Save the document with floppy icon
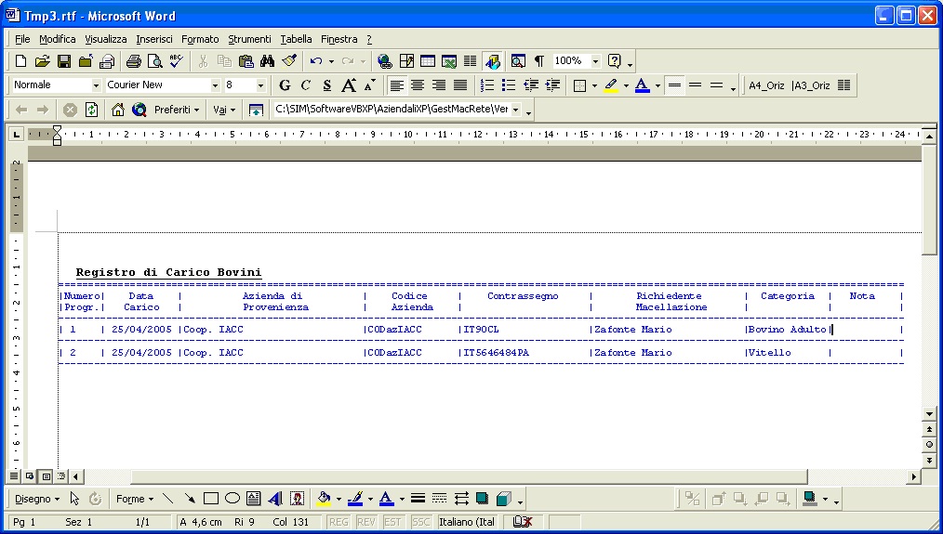The image size is (943, 534). click(x=64, y=60)
